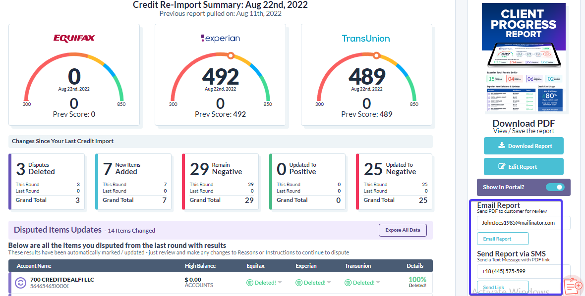
Task: Click the floating notes icon at bottom right
Action: click(x=573, y=285)
